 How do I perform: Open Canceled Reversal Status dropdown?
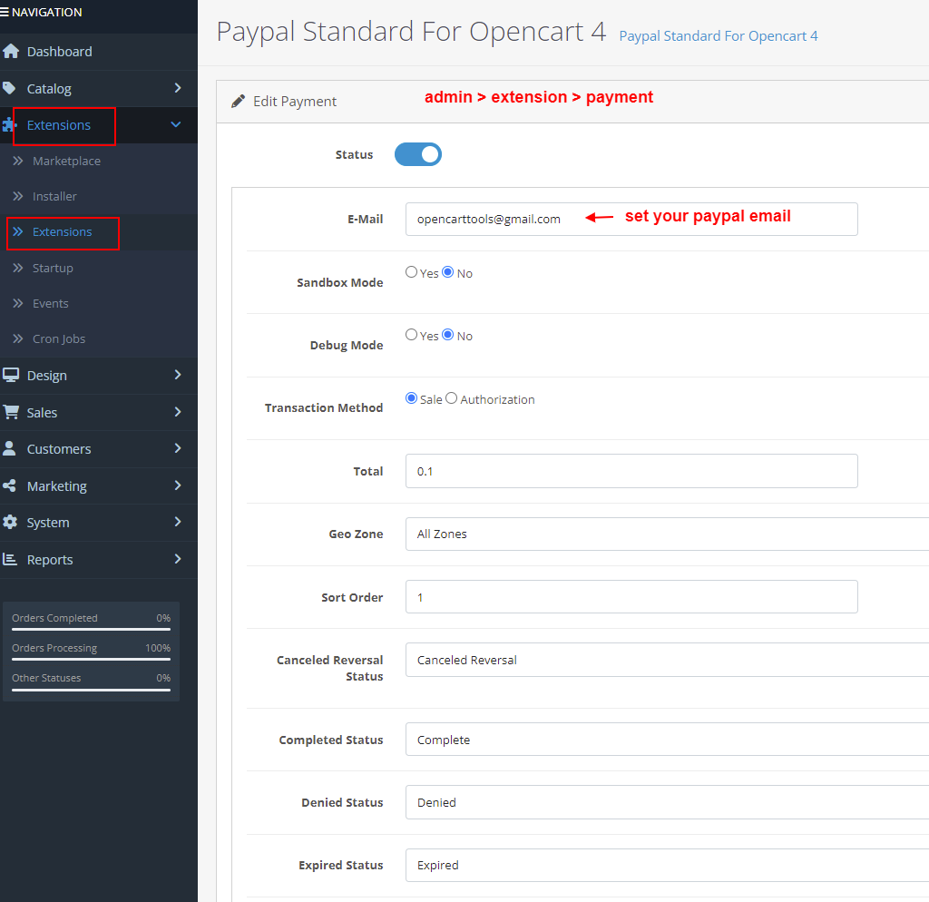point(667,660)
